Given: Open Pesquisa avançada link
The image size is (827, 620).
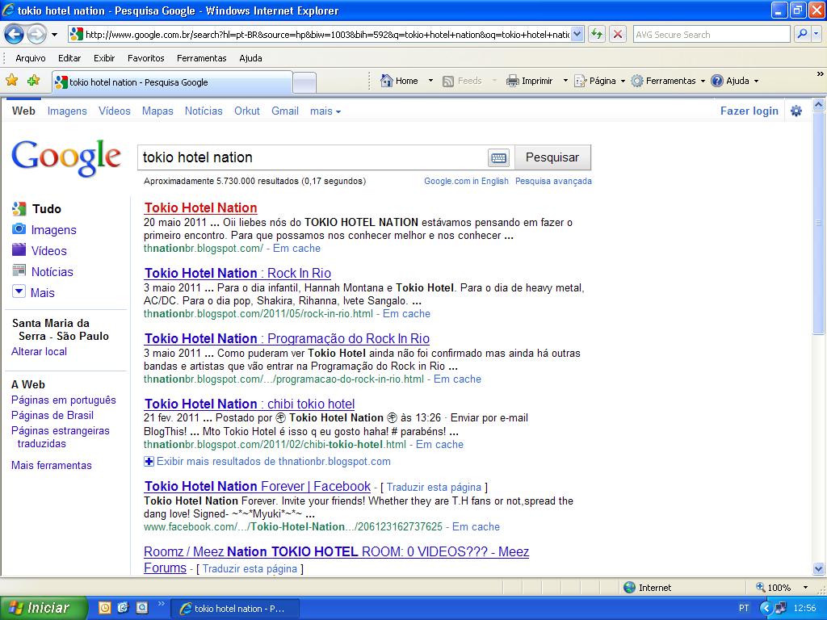Looking at the screenshot, I should pyautogui.click(x=553, y=181).
